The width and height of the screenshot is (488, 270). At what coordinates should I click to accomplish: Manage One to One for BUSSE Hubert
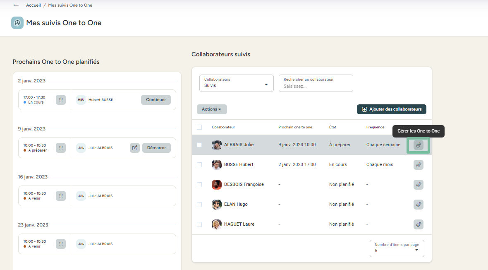click(x=418, y=165)
